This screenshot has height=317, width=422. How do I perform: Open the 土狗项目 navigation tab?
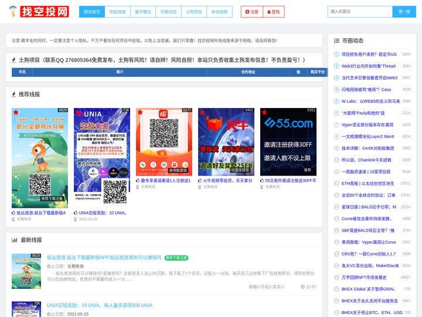click(x=194, y=12)
